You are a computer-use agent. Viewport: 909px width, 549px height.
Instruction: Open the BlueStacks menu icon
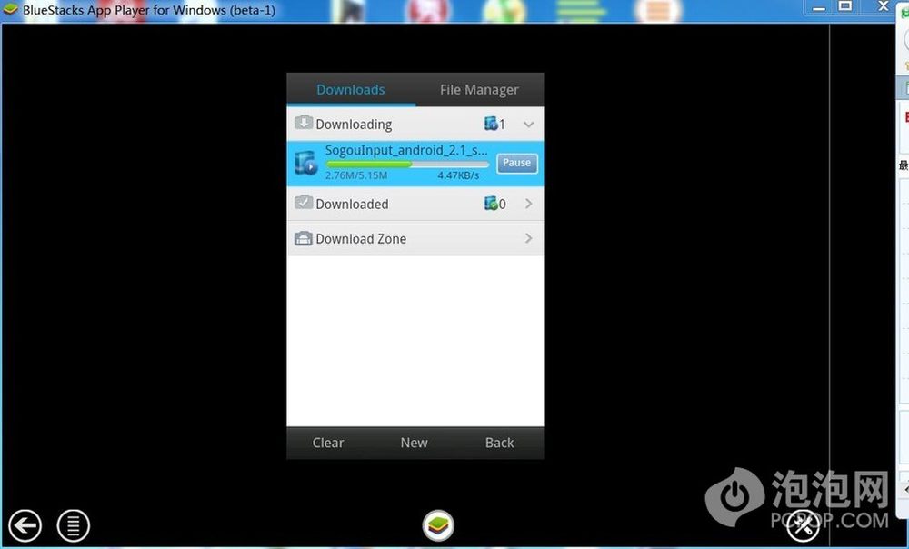click(74, 524)
